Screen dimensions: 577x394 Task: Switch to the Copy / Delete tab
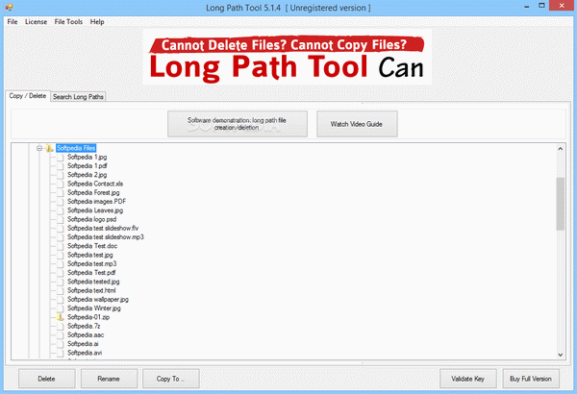coord(28,96)
